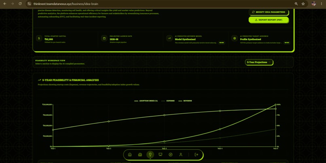Open the buildings icon in bottom dock
Image resolution: width=326 pixels, height=163 pixels.
click(140, 155)
